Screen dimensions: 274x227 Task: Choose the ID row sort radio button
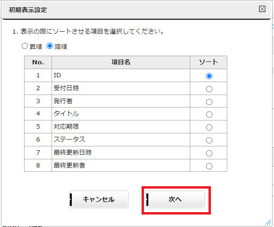[x=209, y=76]
